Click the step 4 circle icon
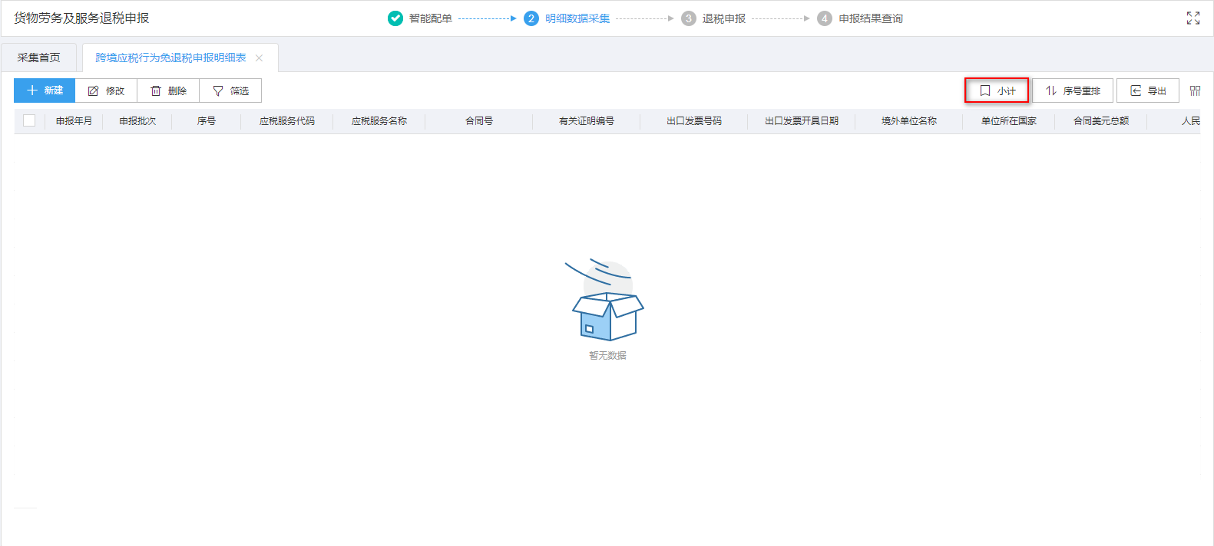Viewport: 1214px width, 546px height. pyautogui.click(x=825, y=18)
